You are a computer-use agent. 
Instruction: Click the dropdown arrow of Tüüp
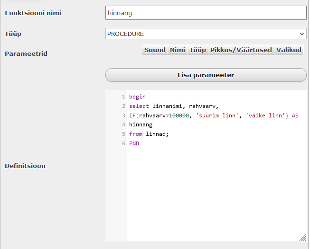(x=302, y=34)
